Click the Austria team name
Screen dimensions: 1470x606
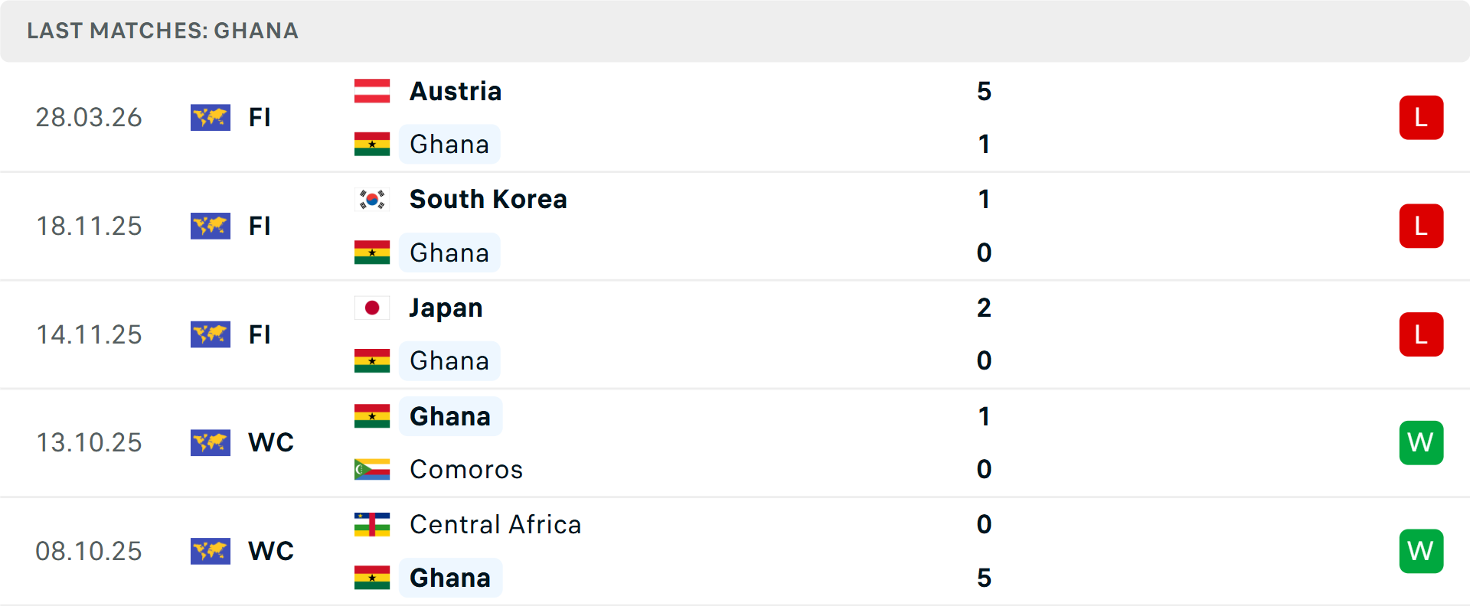click(455, 90)
